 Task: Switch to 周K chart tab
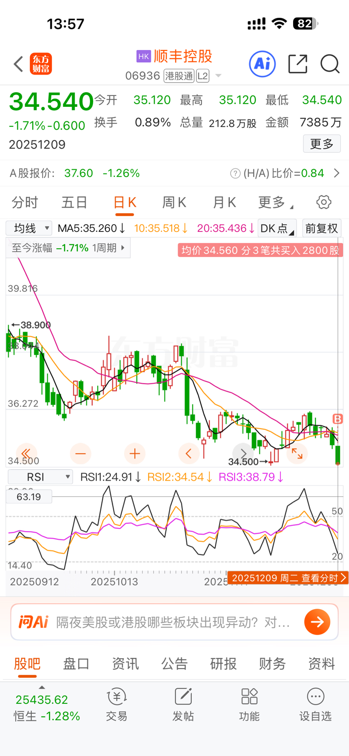174,202
